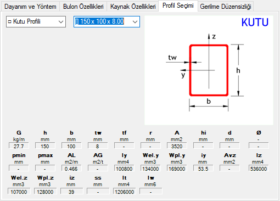Select the area A field 3520
The image size is (280, 201).
click(177, 146)
